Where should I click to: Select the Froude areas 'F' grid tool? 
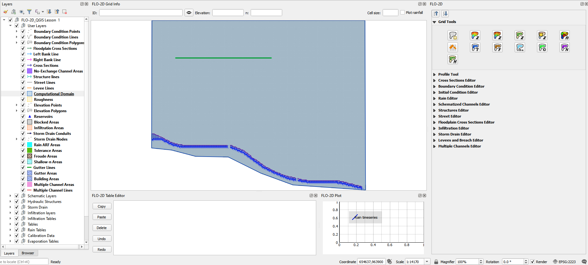[497, 48]
